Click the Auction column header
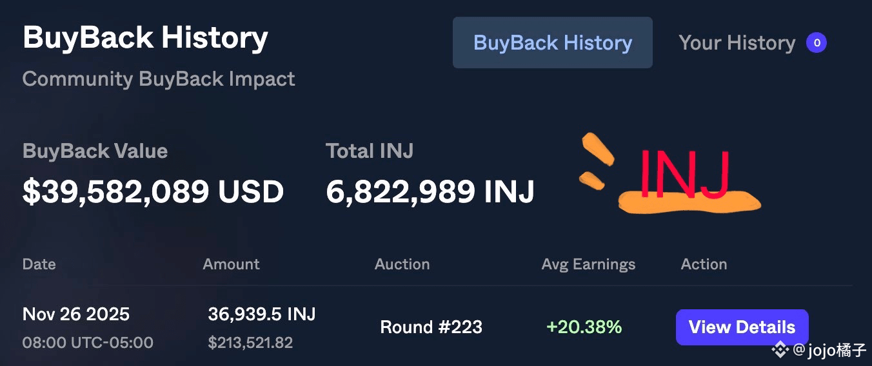 (402, 264)
